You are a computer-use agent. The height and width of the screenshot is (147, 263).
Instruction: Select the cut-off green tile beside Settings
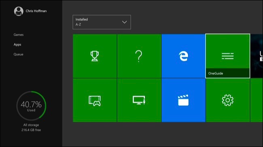coord(257,100)
